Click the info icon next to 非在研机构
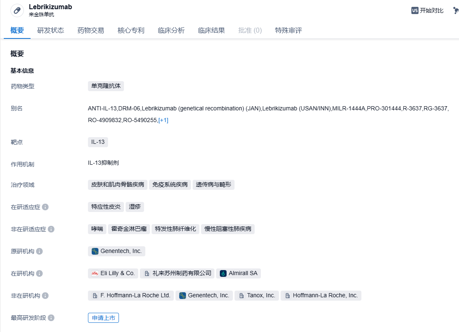 click(45, 296)
